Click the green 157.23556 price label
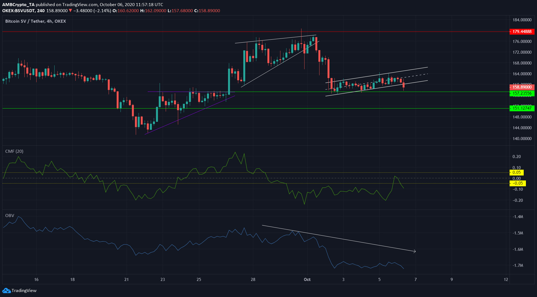537x297 pixels. click(x=522, y=93)
